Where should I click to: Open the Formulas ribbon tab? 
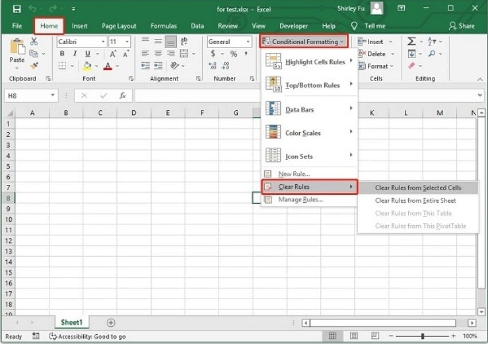click(164, 25)
